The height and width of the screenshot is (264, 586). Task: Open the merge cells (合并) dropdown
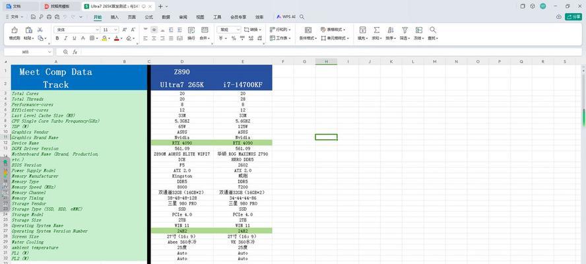coord(204,38)
